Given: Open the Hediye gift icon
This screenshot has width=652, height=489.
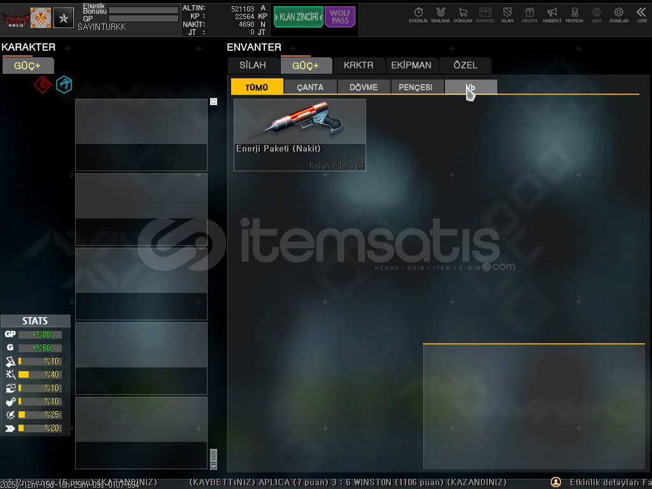Looking at the screenshot, I should pyautogui.click(x=530, y=15).
